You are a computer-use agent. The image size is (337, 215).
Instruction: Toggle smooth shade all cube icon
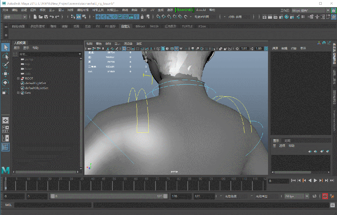pos(163,49)
